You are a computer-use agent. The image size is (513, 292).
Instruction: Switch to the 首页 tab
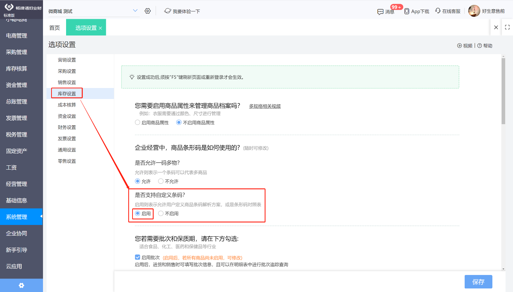(54, 28)
